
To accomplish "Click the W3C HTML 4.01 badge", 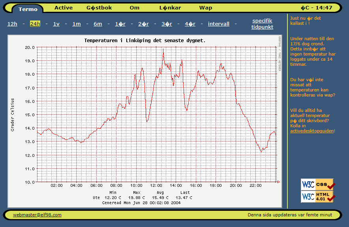I will click(318, 197).
